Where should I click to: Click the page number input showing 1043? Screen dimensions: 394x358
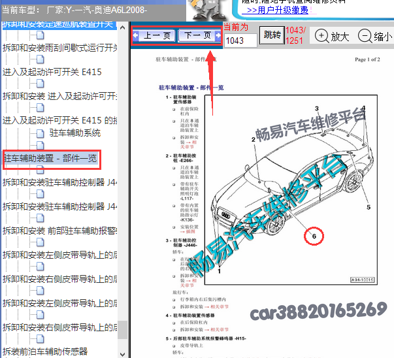[x=240, y=41]
